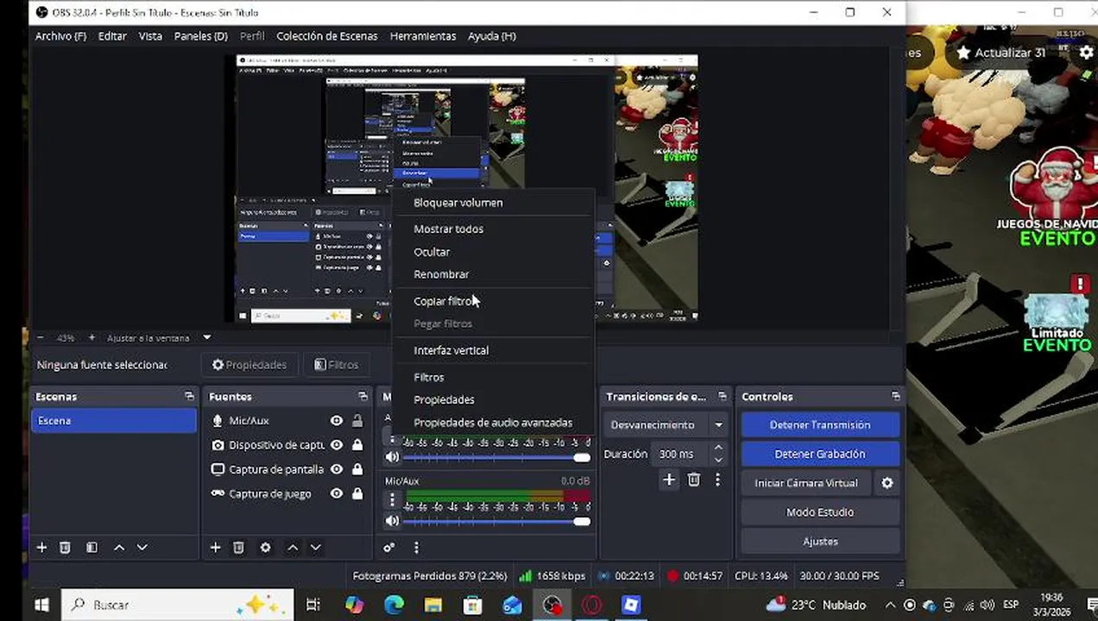Image resolution: width=1098 pixels, height=621 pixels.
Task: Open the Mic/Aux channel three-dot options
Action: coord(393,499)
